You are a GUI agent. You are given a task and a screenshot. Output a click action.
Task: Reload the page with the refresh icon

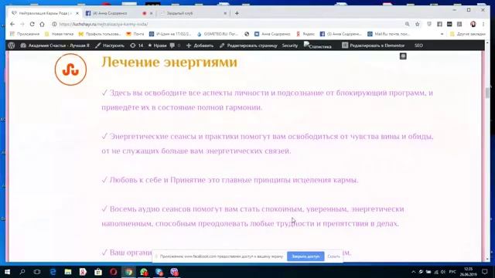coord(32,24)
